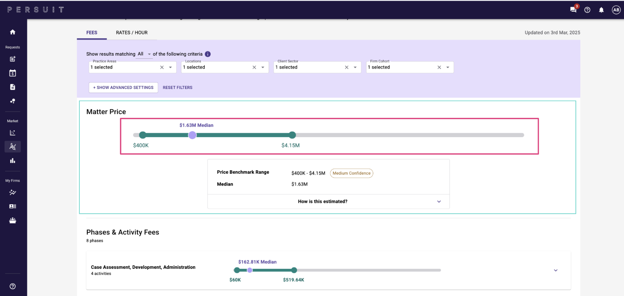Viewport: 624px width, 296px height.
Task: Select the FEES tab
Action: [92, 33]
